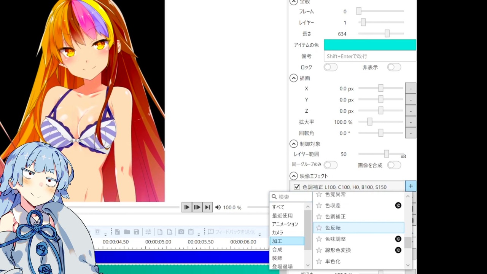
Task: Collapse the 映像エフェクト section
Action: tap(293, 176)
